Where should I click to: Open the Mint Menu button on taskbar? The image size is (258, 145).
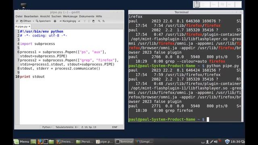(21, 141)
